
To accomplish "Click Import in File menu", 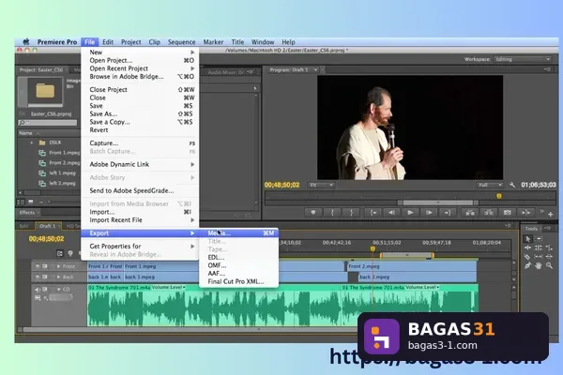I will [140, 212].
